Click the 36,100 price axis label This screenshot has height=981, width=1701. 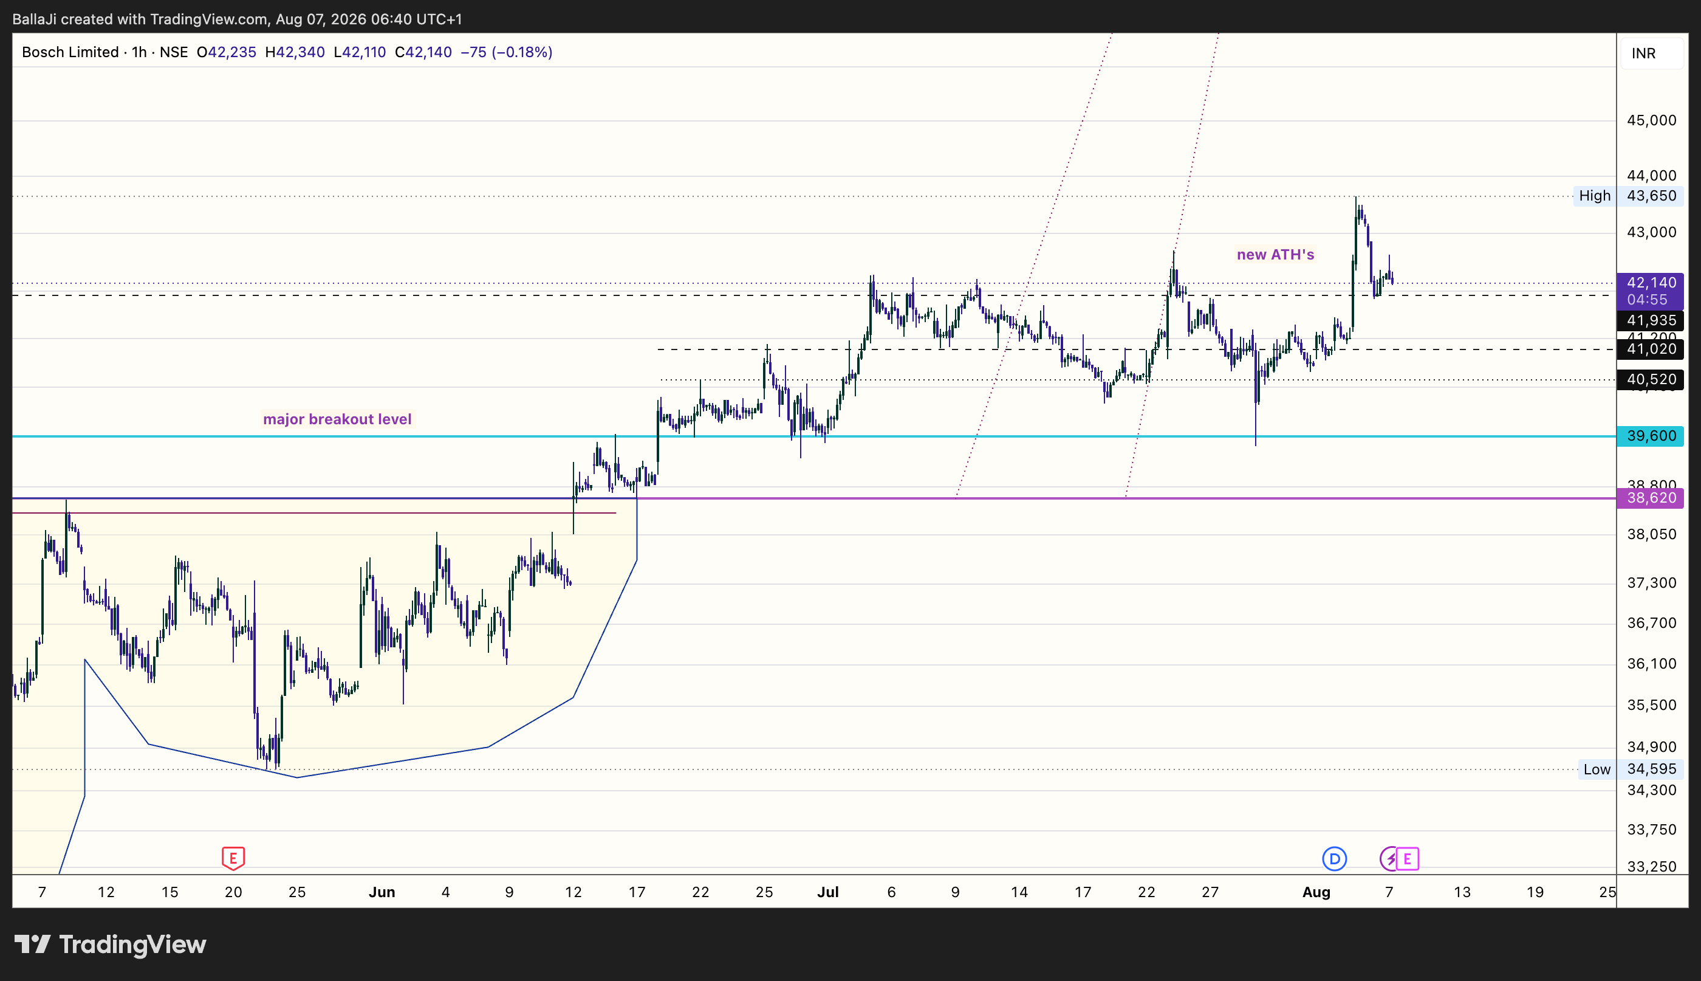click(1651, 664)
